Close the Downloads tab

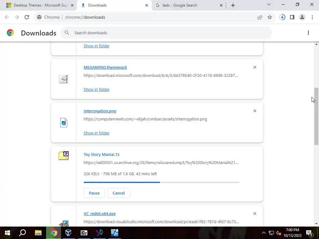tap(147, 5)
